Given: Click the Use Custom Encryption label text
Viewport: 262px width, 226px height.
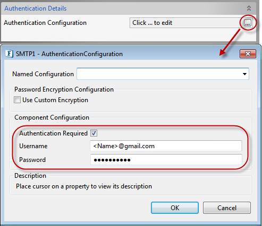Looking at the screenshot, I should (55, 100).
